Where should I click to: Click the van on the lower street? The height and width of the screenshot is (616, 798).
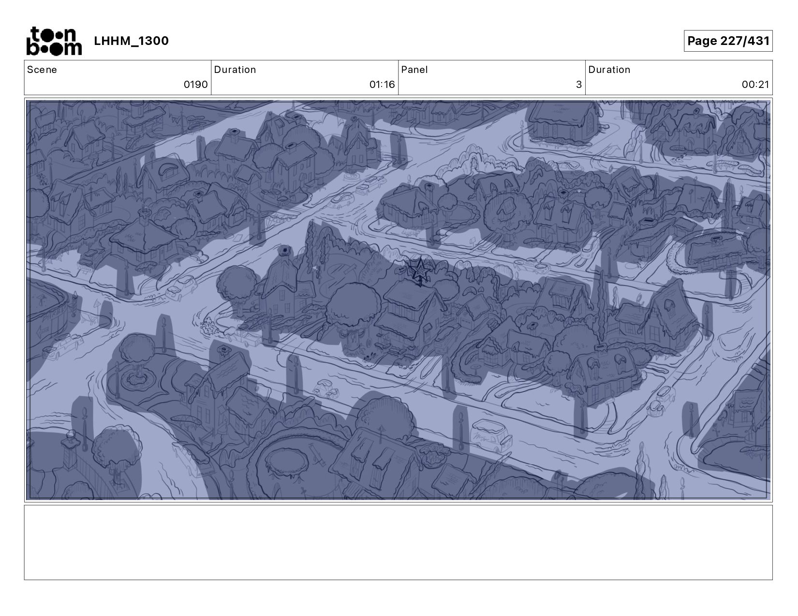tap(491, 436)
